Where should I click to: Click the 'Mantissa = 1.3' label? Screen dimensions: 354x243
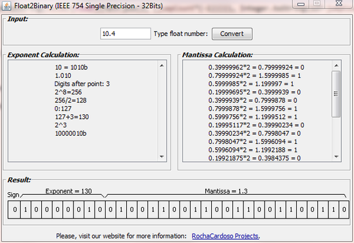(226, 191)
